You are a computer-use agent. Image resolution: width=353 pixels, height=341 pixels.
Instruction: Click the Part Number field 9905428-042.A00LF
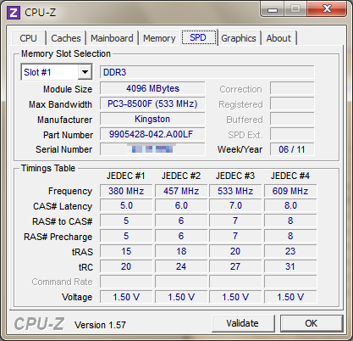[x=152, y=134]
